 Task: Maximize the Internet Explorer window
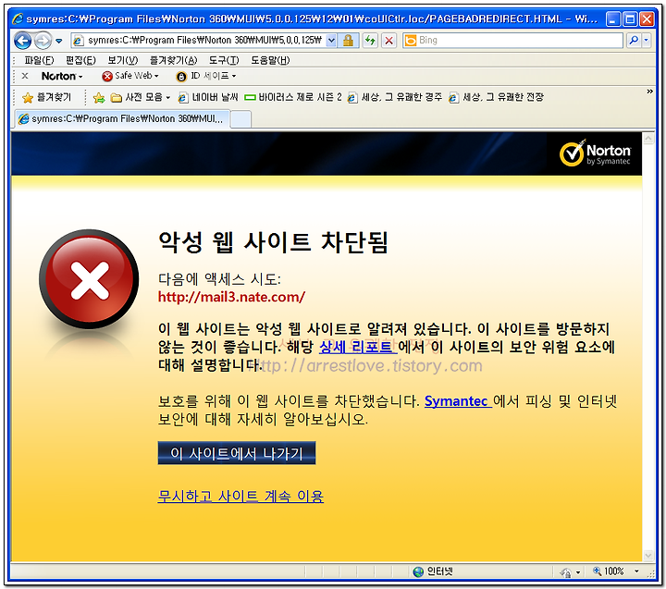[630, 19]
